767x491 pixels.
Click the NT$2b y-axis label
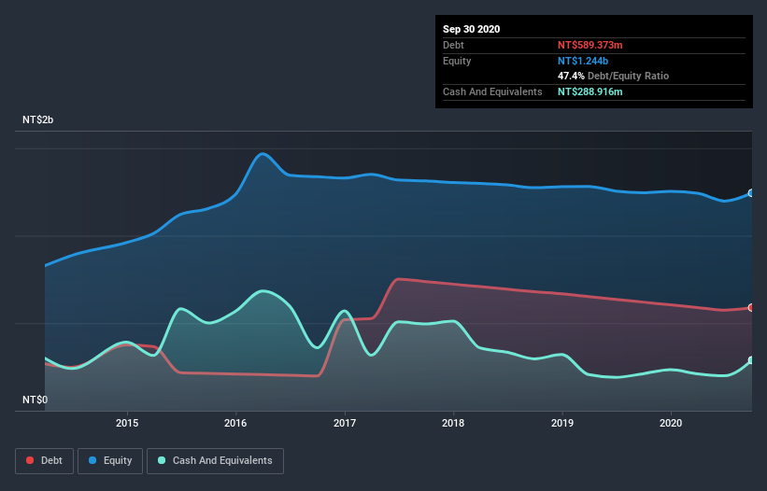tap(37, 119)
